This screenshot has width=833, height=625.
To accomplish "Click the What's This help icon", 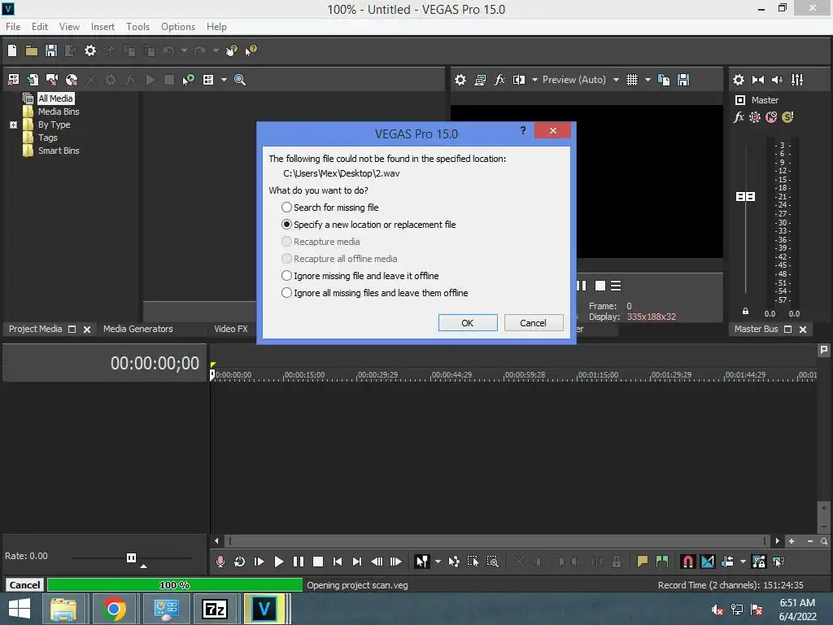I will [251, 50].
